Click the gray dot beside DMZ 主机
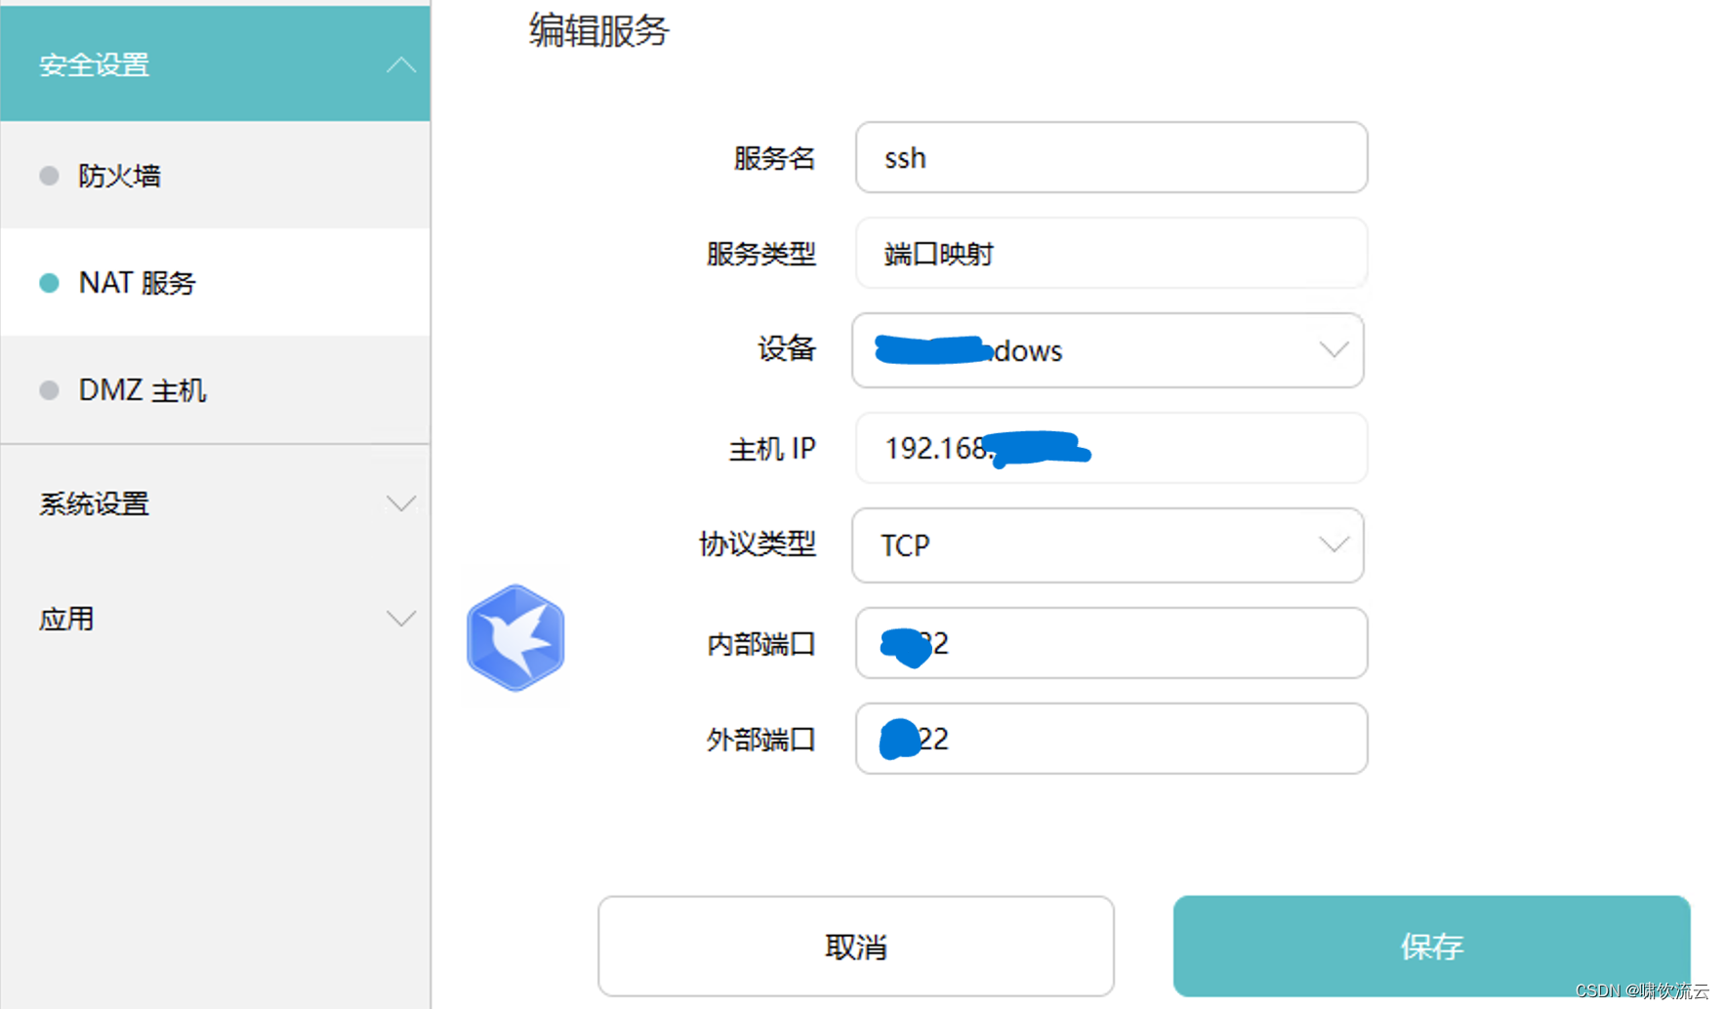 tap(49, 389)
